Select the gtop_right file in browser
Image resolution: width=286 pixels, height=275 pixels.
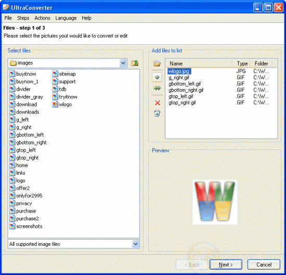pos(24,158)
